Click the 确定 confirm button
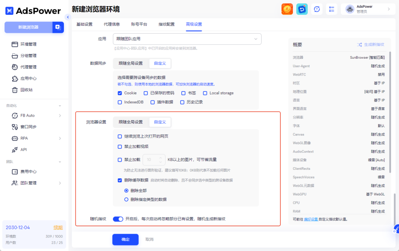Image resolution: width=399 pixels, height=251 pixels. click(x=125, y=239)
